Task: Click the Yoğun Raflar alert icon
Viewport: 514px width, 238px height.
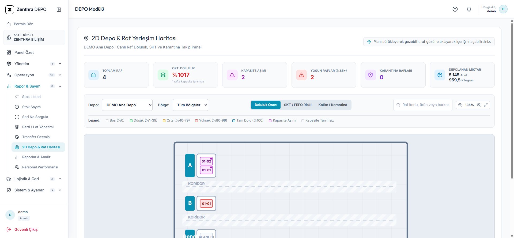Action: pos(301,75)
